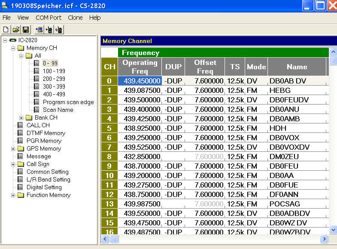Collapse the Memory CH folder

tap(13, 48)
